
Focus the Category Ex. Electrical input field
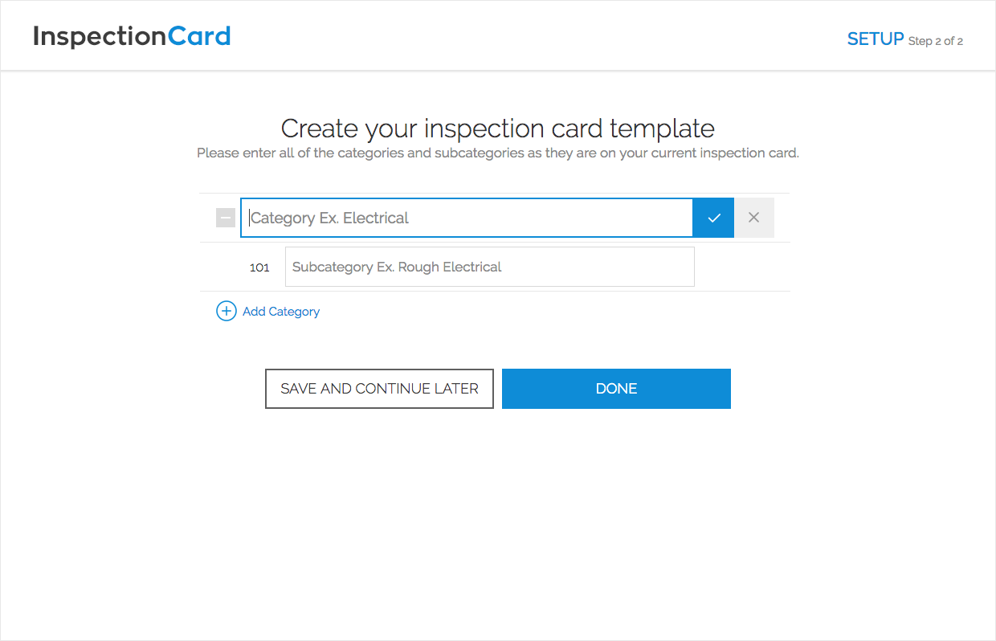coord(466,218)
